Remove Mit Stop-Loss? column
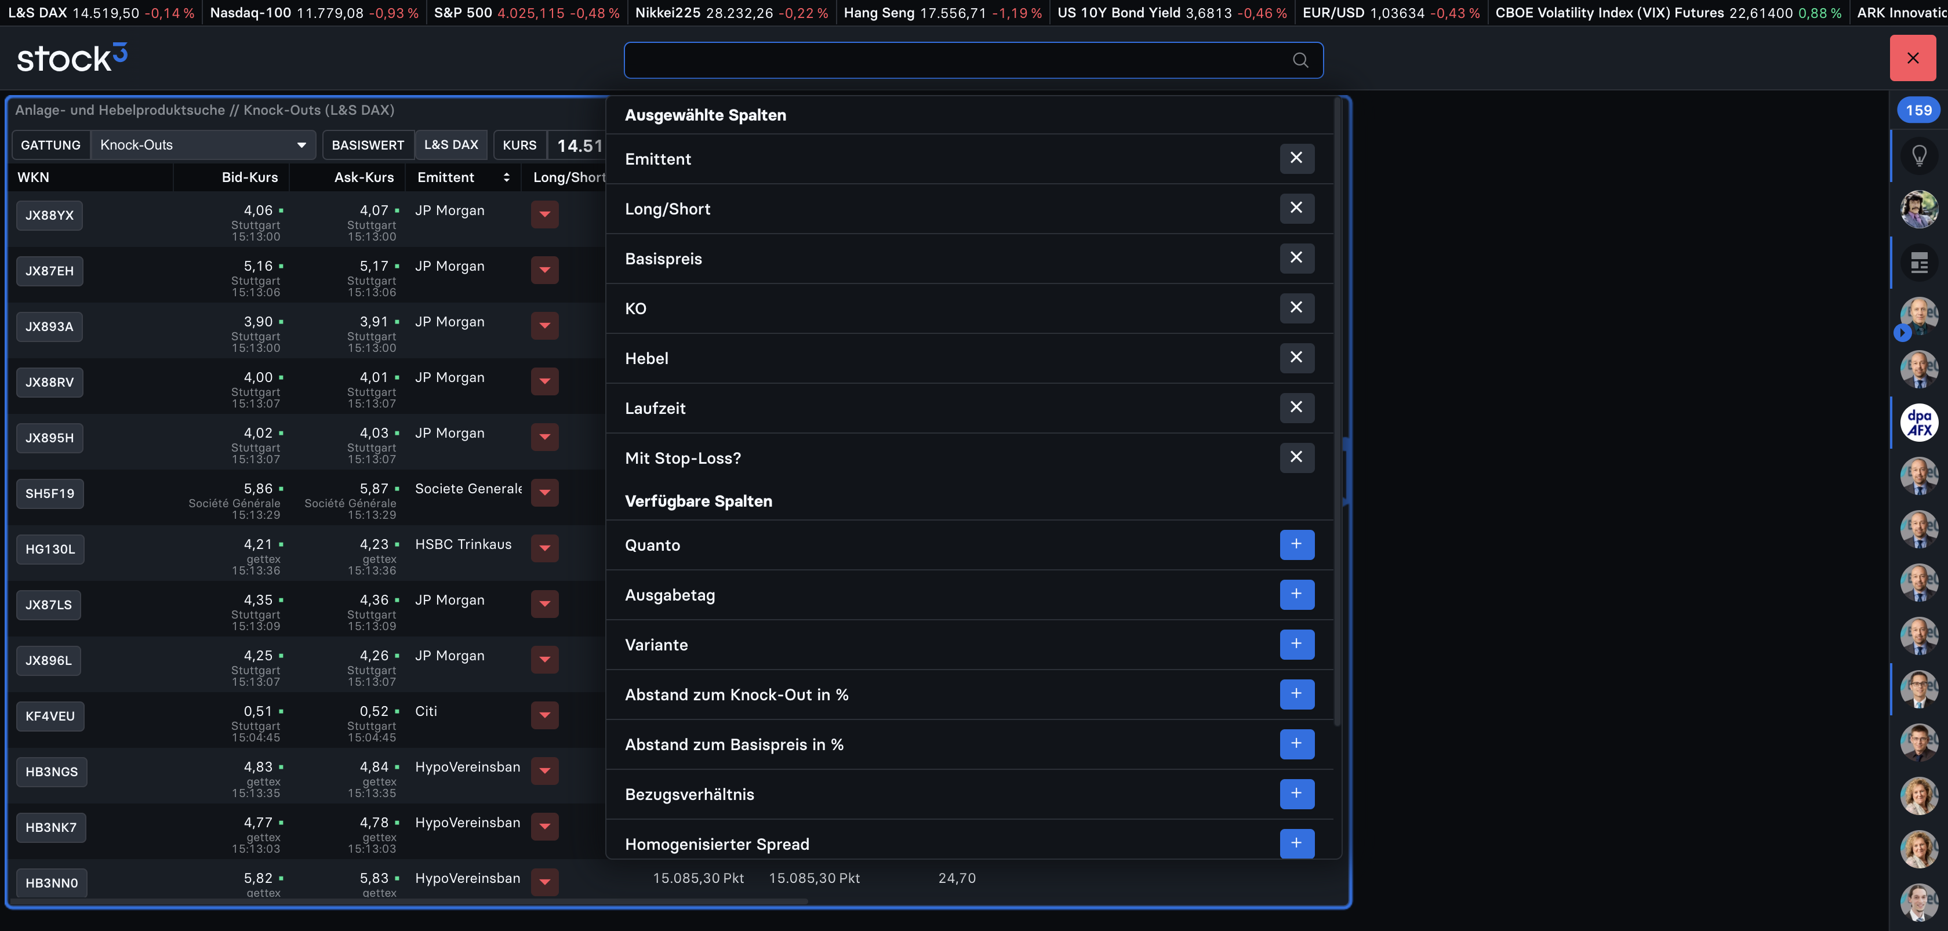 [1296, 457]
